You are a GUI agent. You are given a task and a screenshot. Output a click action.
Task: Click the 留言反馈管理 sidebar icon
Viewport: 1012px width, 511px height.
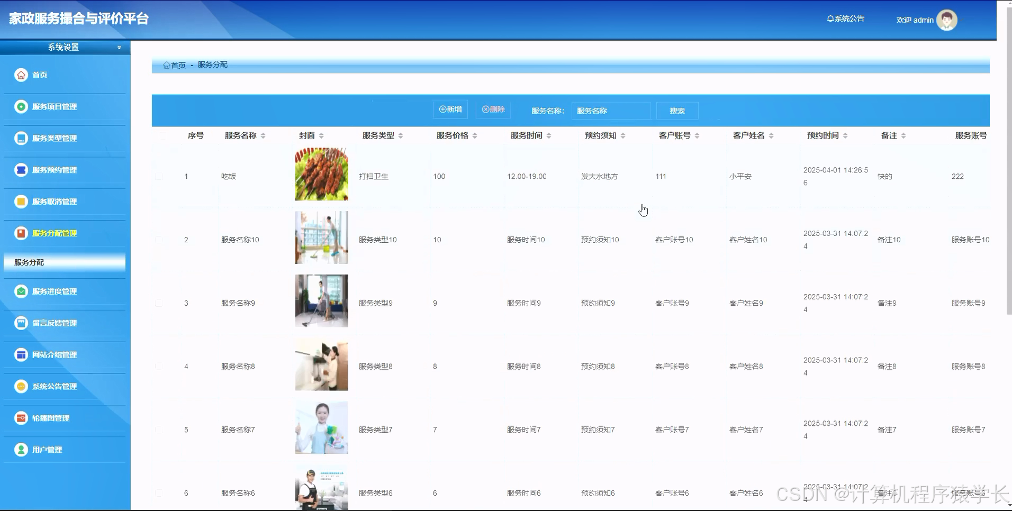click(x=21, y=323)
